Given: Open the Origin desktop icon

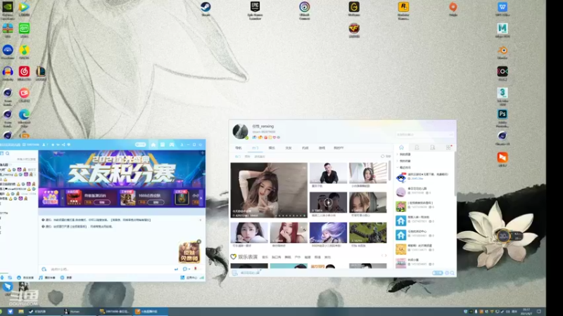Looking at the screenshot, I should (453, 7).
